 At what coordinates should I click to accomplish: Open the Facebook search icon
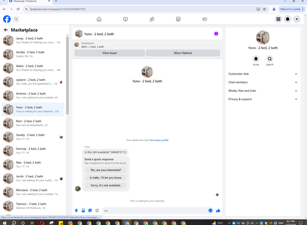click(16, 19)
